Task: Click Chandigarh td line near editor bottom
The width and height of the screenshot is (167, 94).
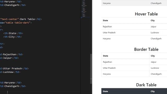Action: tap(13, 86)
